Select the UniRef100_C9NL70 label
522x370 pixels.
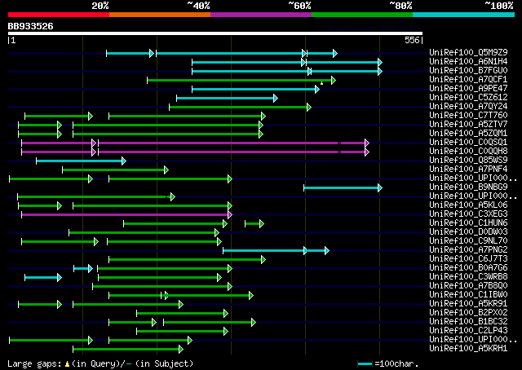pyautogui.click(x=468, y=241)
